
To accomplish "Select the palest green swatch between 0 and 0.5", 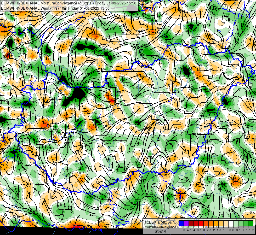I will click(236, 223).
